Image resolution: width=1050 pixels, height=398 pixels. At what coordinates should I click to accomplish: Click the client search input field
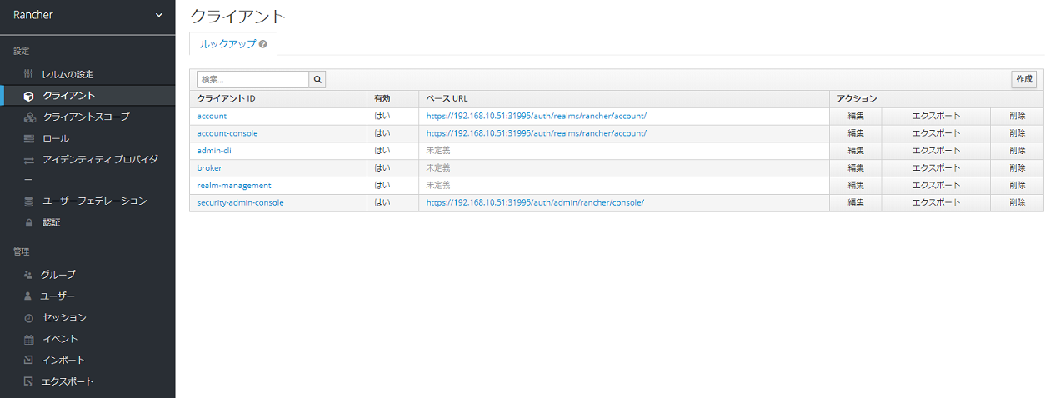pyautogui.click(x=253, y=79)
